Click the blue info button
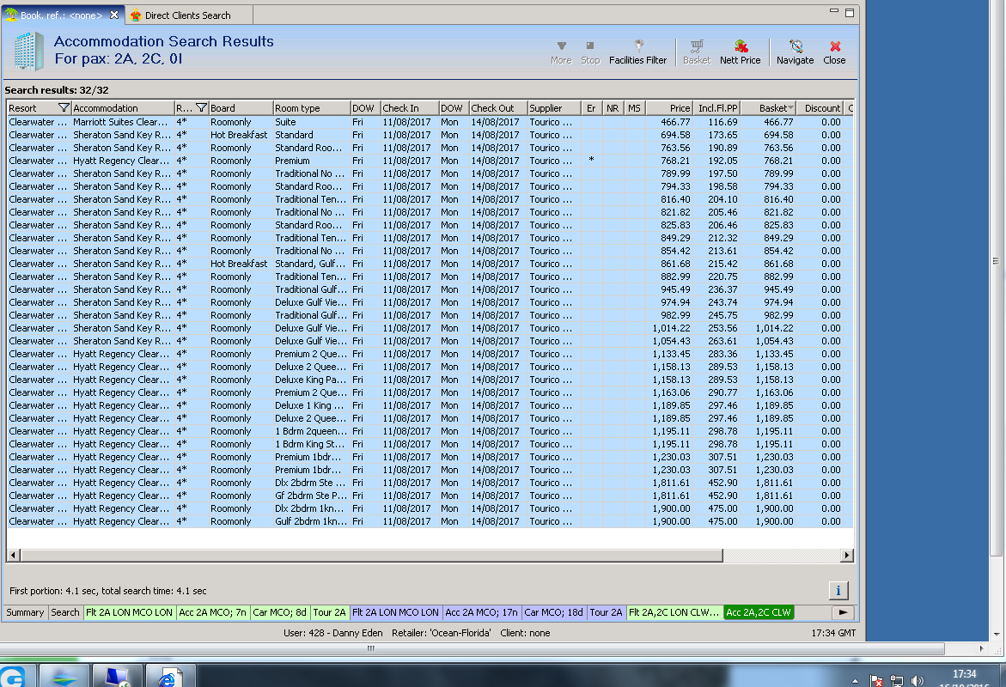This screenshot has height=687, width=1006. click(838, 590)
